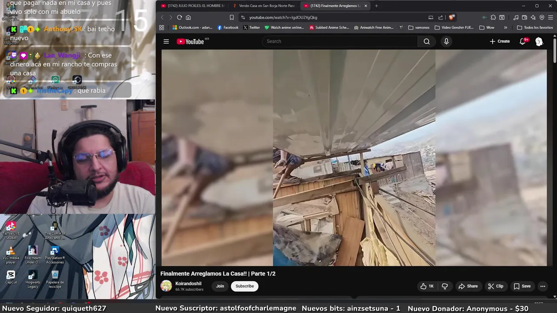
Task: Join the Koirandoshil channel
Action: pos(220,286)
